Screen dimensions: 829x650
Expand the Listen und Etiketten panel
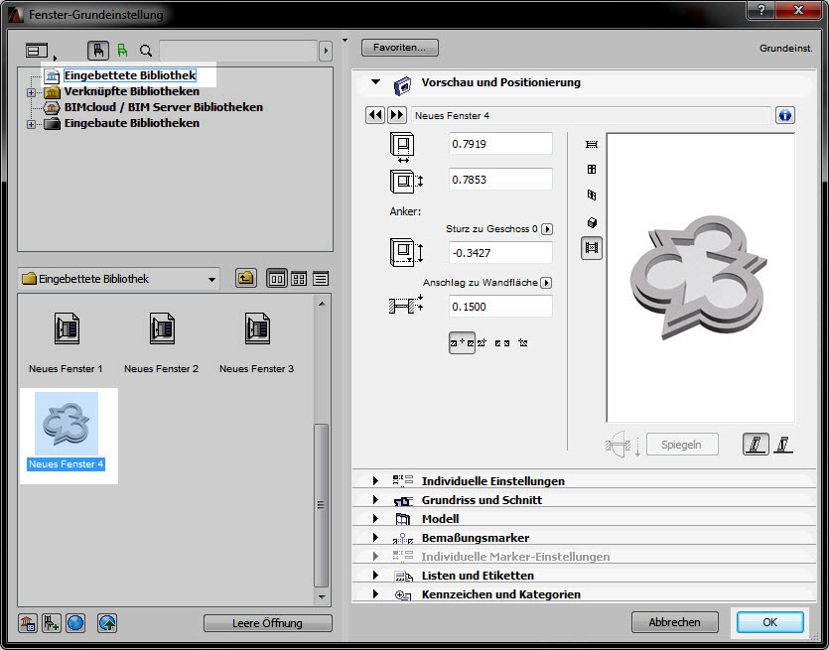click(x=375, y=576)
